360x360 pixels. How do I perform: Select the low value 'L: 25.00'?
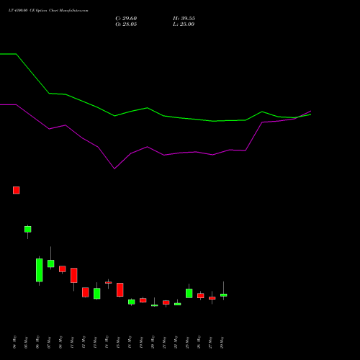(x=184, y=24)
